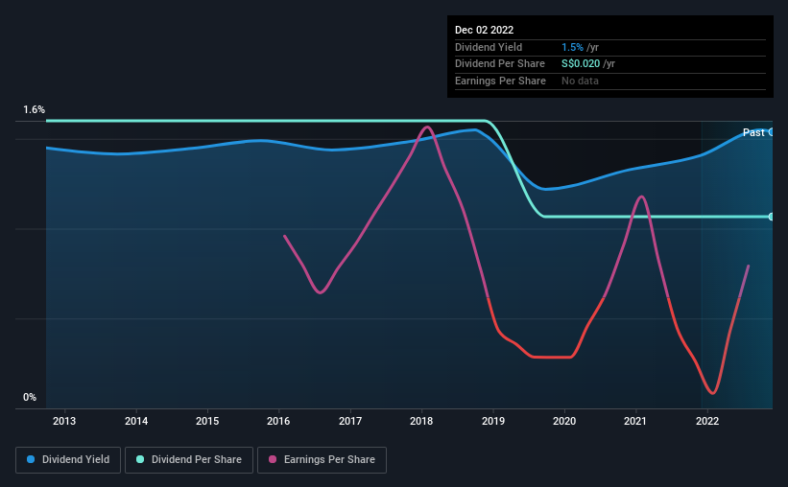
Task: Click the Dividend Per Share endpoint marker
Action: click(x=771, y=217)
